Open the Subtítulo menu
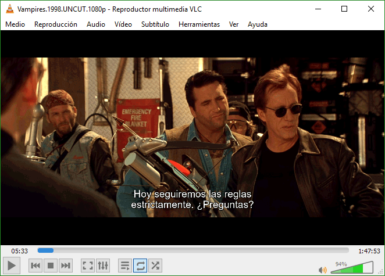 pyautogui.click(x=155, y=24)
